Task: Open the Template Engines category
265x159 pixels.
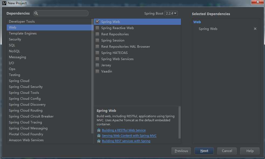Action: pyautogui.click(x=49, y=33)
